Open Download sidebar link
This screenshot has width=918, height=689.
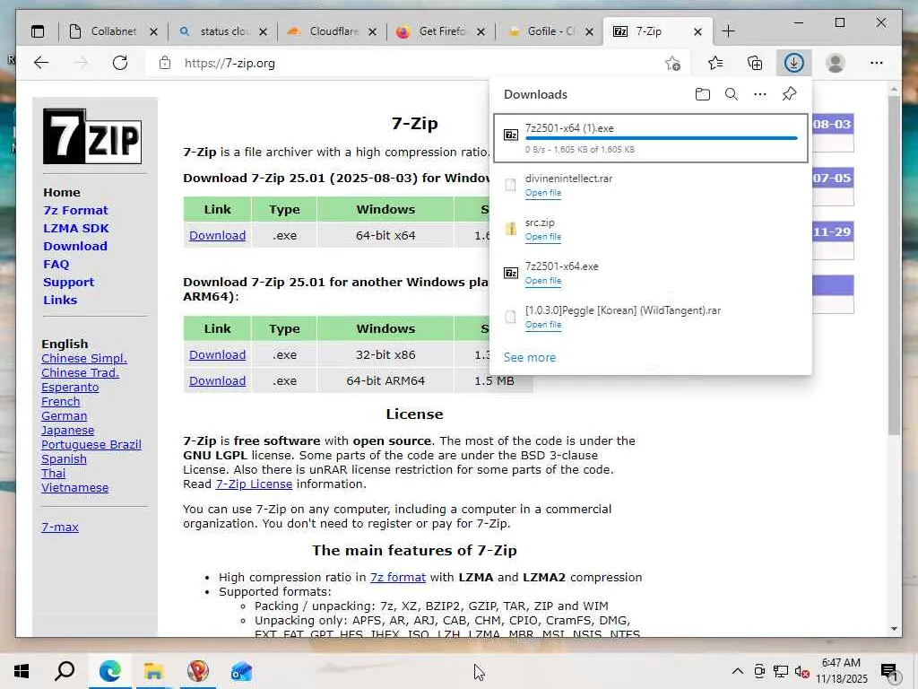point(75,246)
